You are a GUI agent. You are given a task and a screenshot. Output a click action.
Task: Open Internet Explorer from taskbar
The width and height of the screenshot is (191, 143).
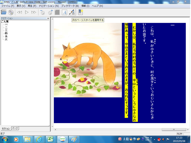(39, 139)
